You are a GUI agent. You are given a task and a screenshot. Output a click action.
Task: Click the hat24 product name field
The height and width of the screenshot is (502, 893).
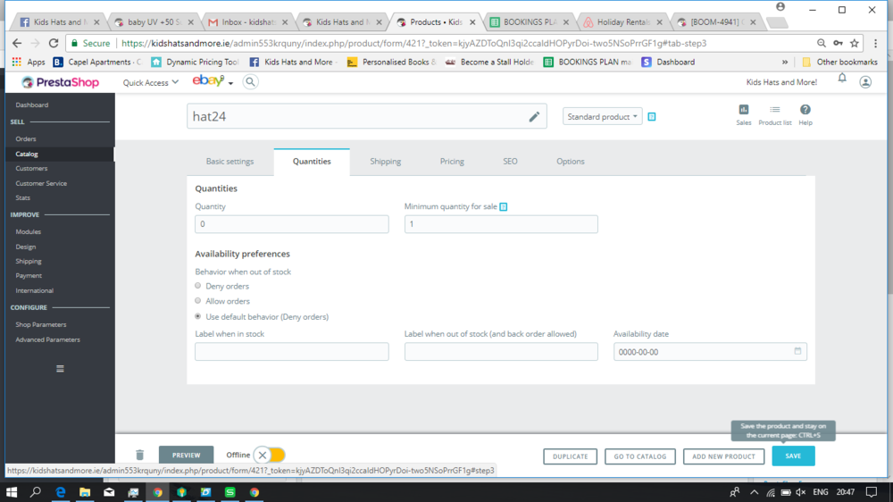tap(367, 116)
